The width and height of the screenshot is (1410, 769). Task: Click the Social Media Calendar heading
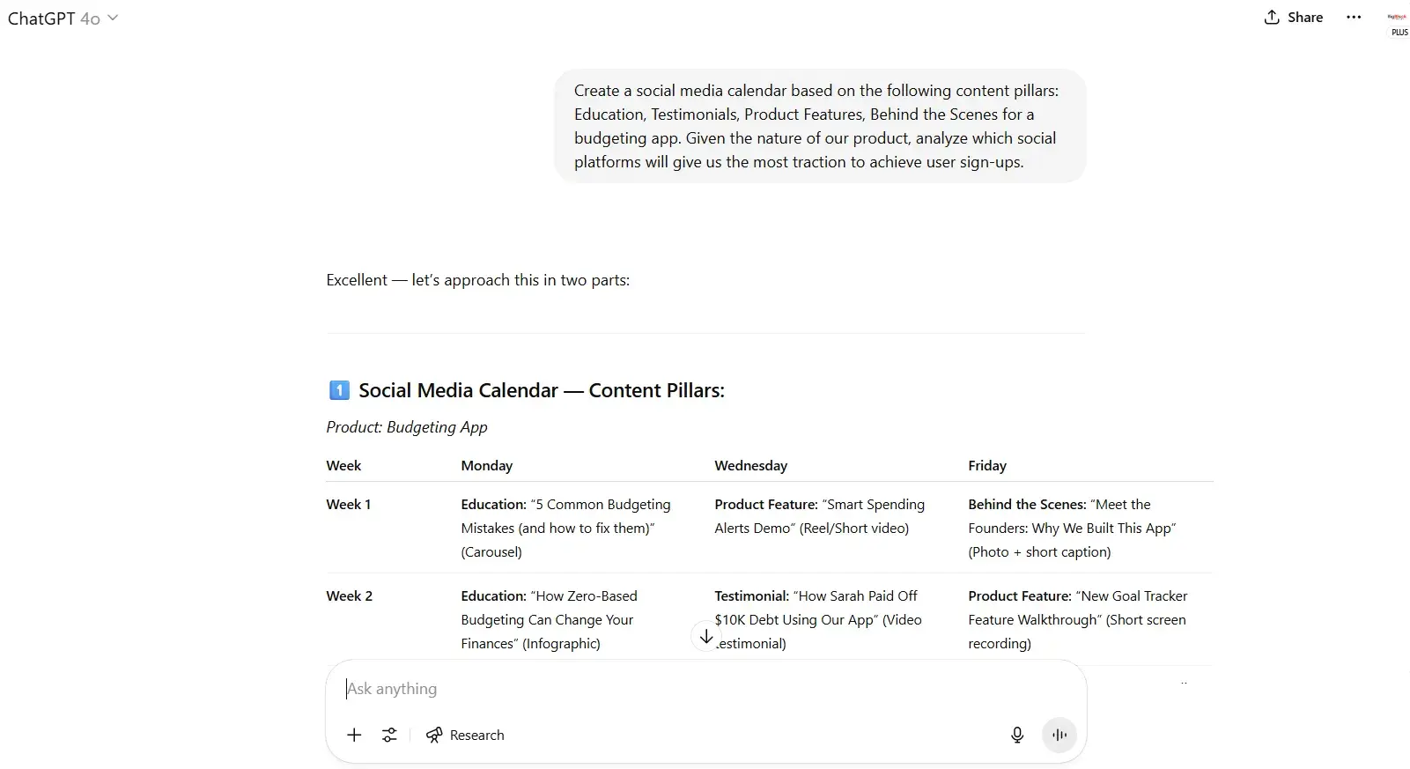tap(541, 389)
